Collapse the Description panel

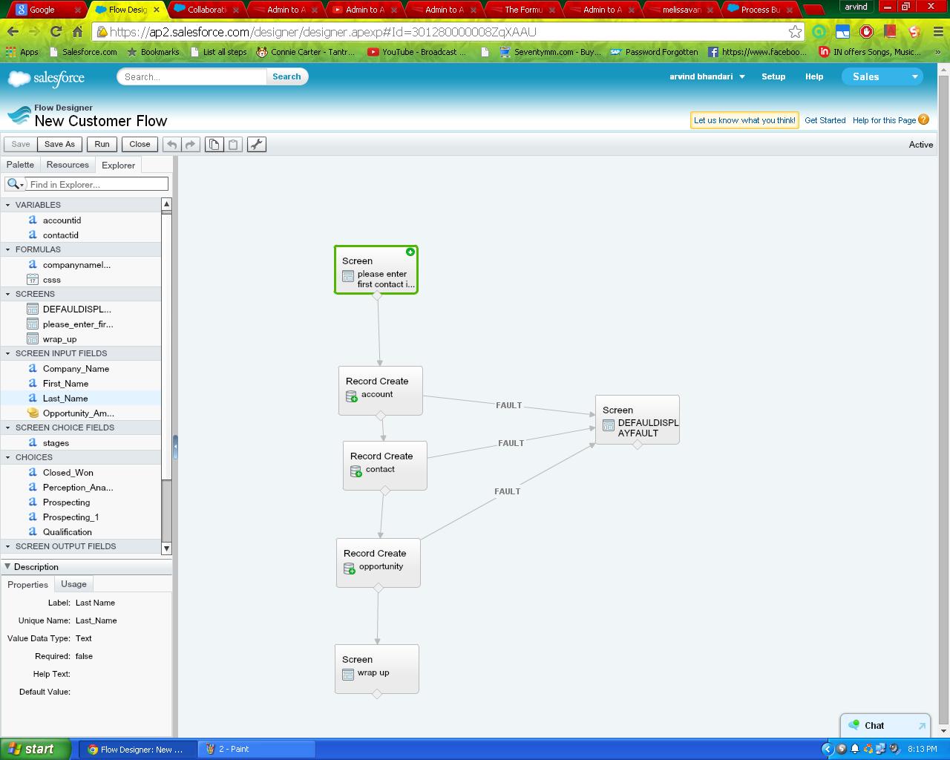[7, 566]
